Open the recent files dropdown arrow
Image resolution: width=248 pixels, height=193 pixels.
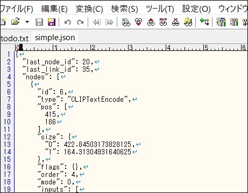tap(27, 22)
